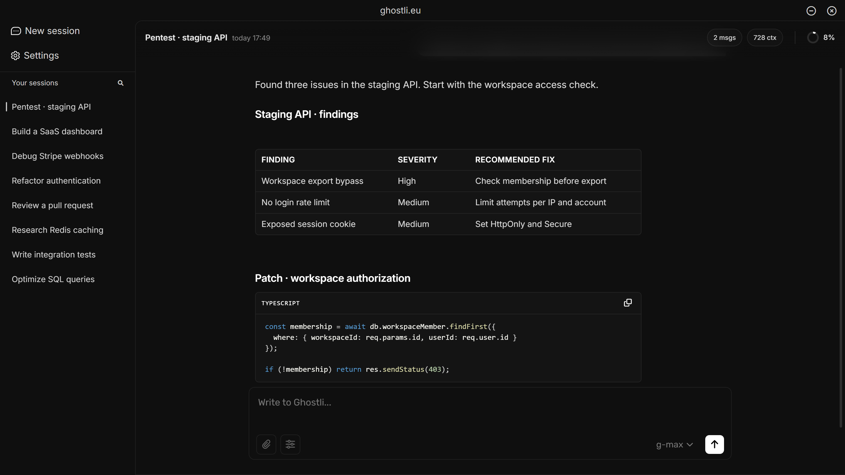Click the Your sessions heading

point(35,83)
